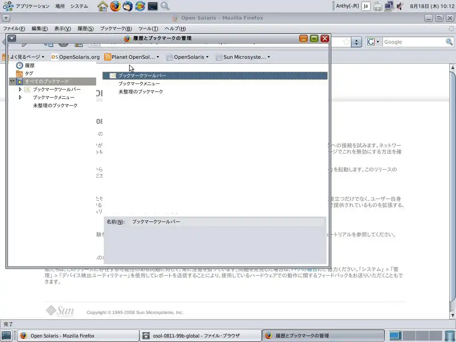Open the 履歴 menu in Firefox menubar
Screen dimensions: 456x342
pyautogui.click(x=85, y=28)
